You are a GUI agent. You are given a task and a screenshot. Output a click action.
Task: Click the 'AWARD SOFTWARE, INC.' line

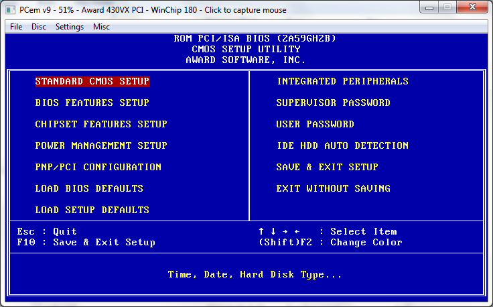click(246, 60)
